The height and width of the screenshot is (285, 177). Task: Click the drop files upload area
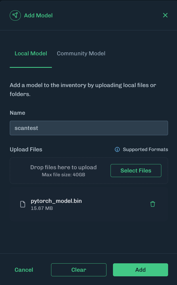point(64,170)
